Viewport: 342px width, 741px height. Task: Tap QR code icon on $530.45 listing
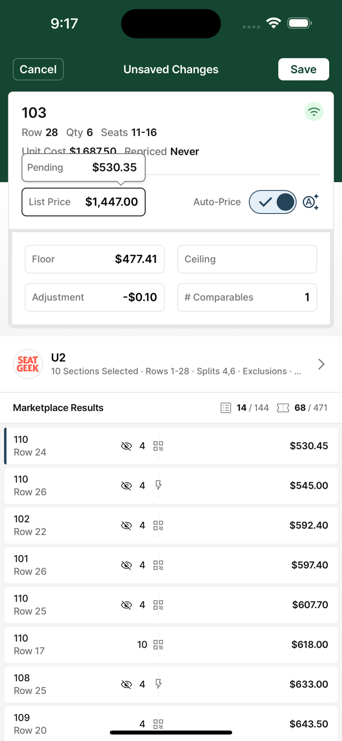158,446
